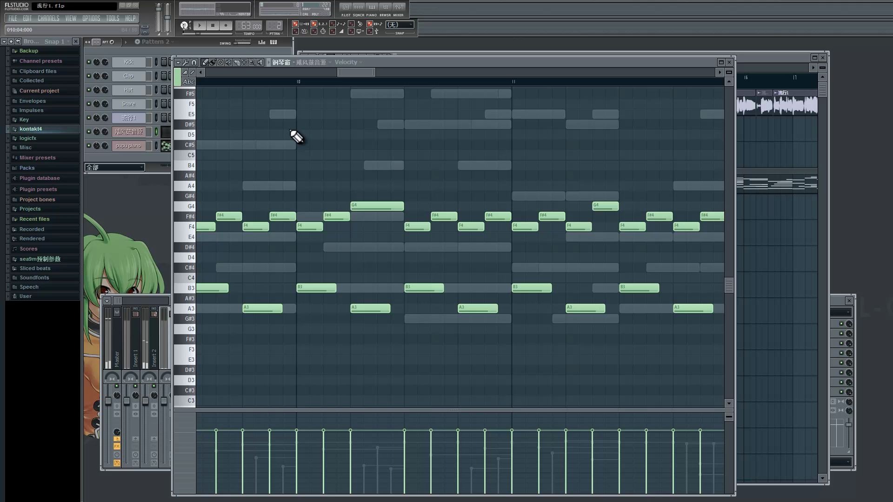Screen dimensions: 893x502
Task: Select the Slice tool in piano roll
Action: tap(236, 62)
